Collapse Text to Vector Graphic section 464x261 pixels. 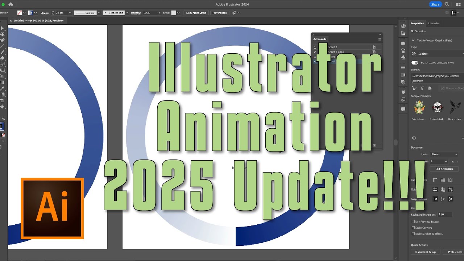click(x=414, y=41)
